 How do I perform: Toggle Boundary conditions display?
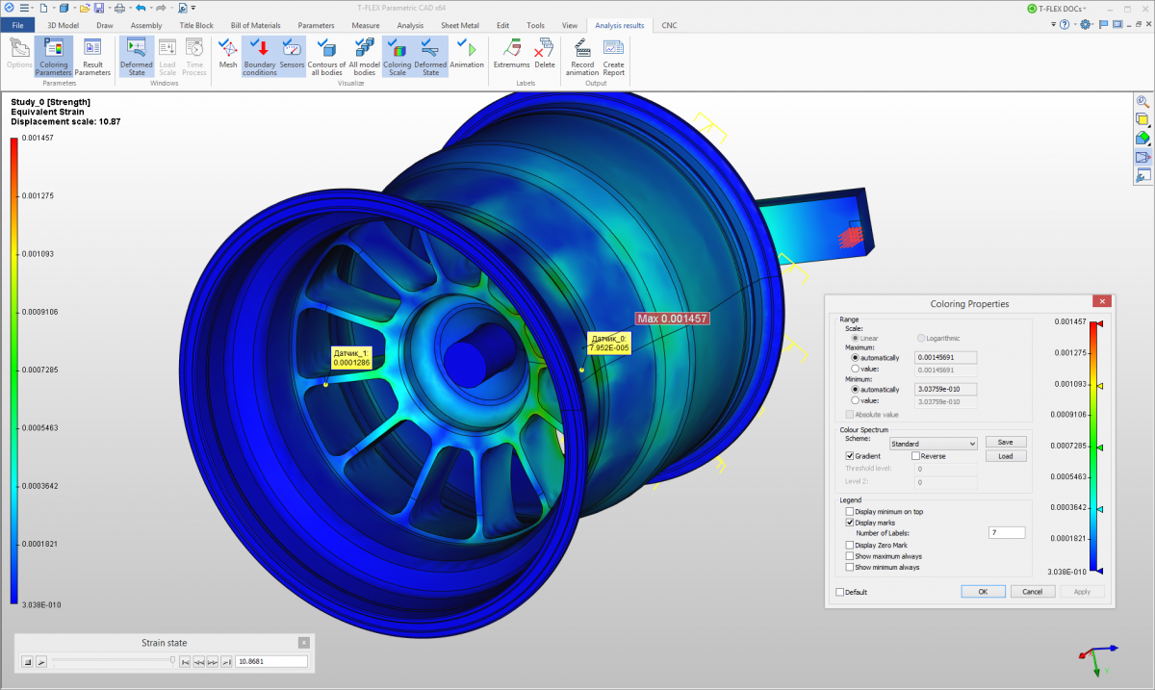(260, 56)
